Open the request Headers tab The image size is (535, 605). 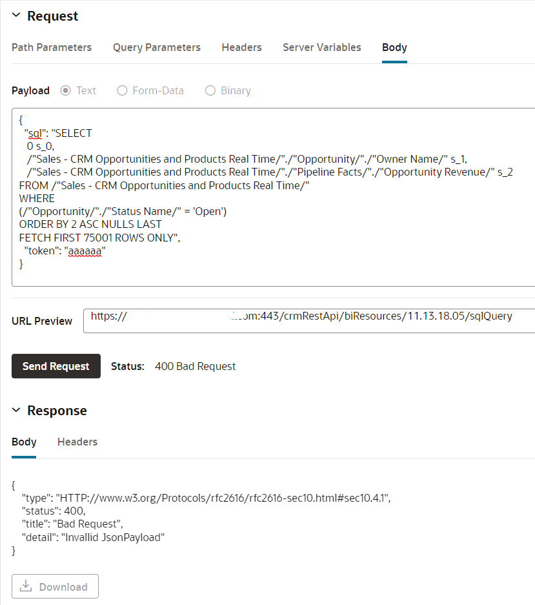(241, 48)
